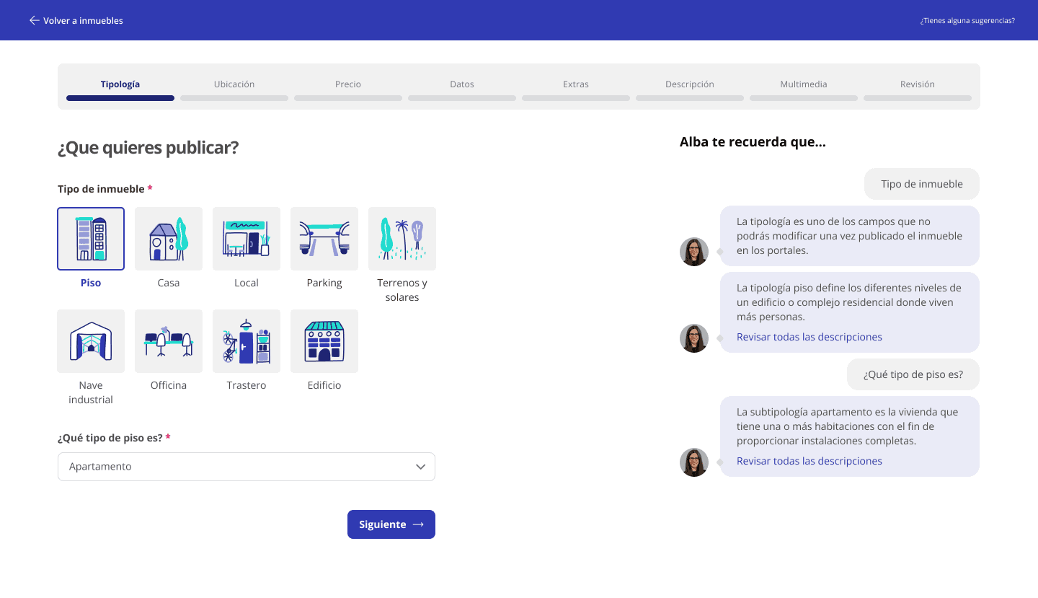The image size is (1038, 598).
Task: Pick the Local storefront icon
Action: [247, 239]
